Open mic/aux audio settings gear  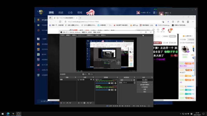coord(115,83)
